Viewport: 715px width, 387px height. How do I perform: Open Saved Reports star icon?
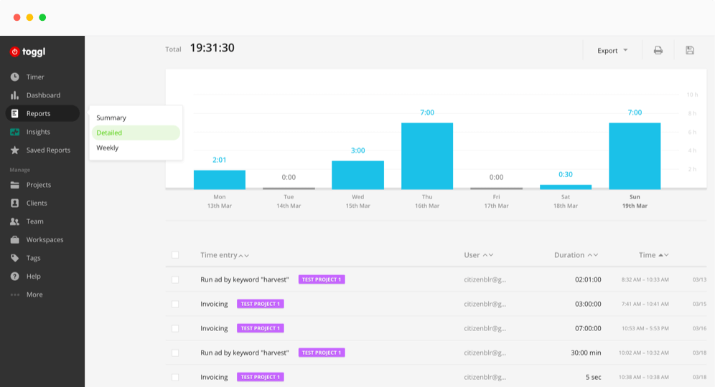pyautogui.click(x=14, y=150)
